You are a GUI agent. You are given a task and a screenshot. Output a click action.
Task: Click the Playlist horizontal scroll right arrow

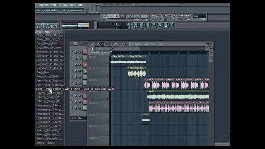point(207,49)
